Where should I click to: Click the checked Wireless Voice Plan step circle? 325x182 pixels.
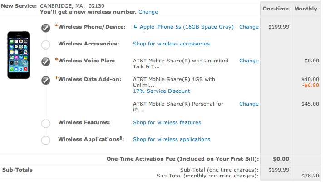click(x=45, y=62)
